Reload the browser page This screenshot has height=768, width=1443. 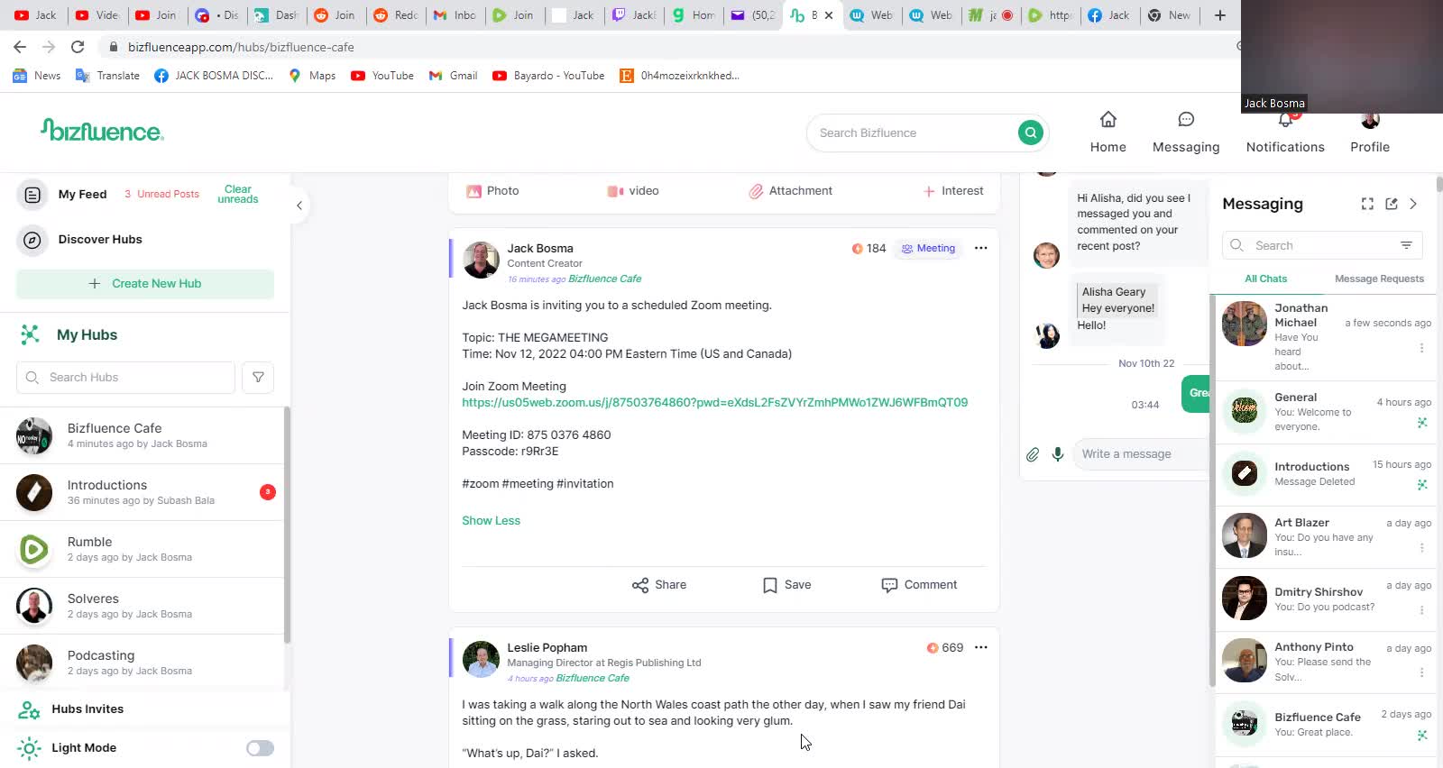tap(78, 47)
